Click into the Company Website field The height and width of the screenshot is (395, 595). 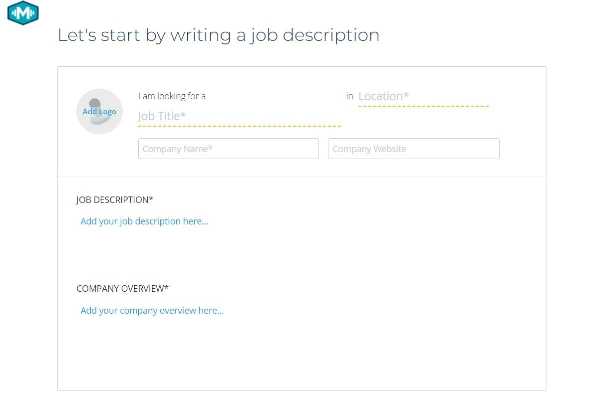(413, 149)
